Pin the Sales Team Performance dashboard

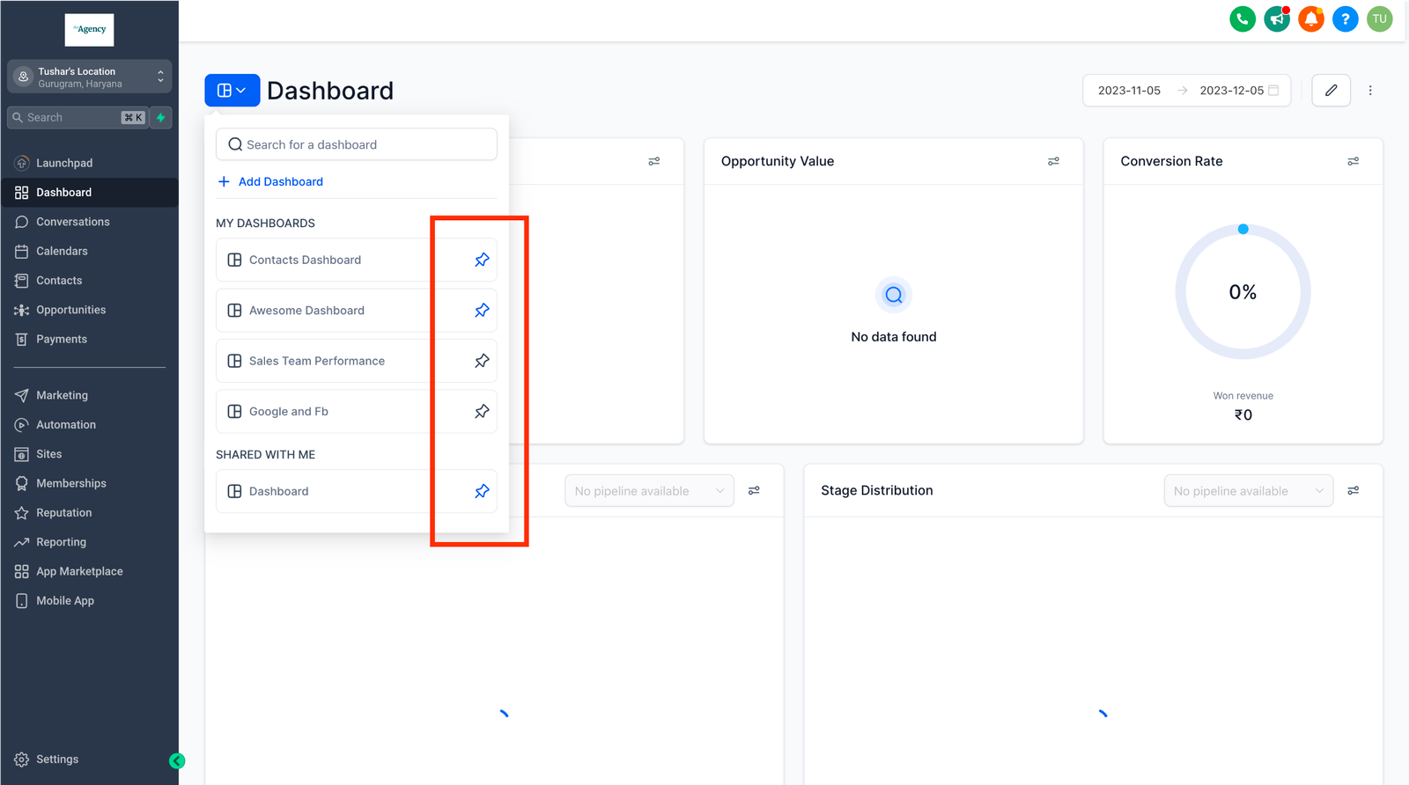(x=482, y=361)
